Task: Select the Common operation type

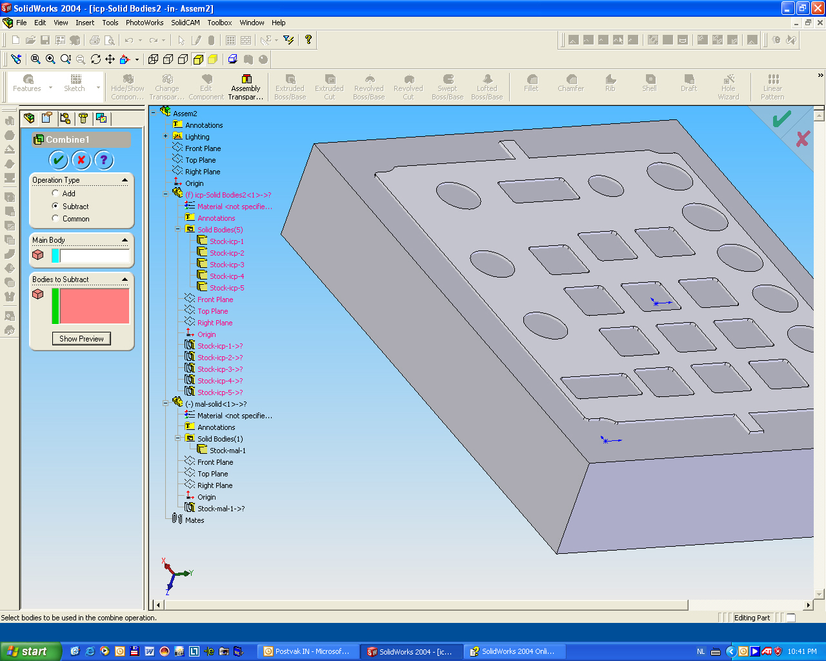Action: 55,218
